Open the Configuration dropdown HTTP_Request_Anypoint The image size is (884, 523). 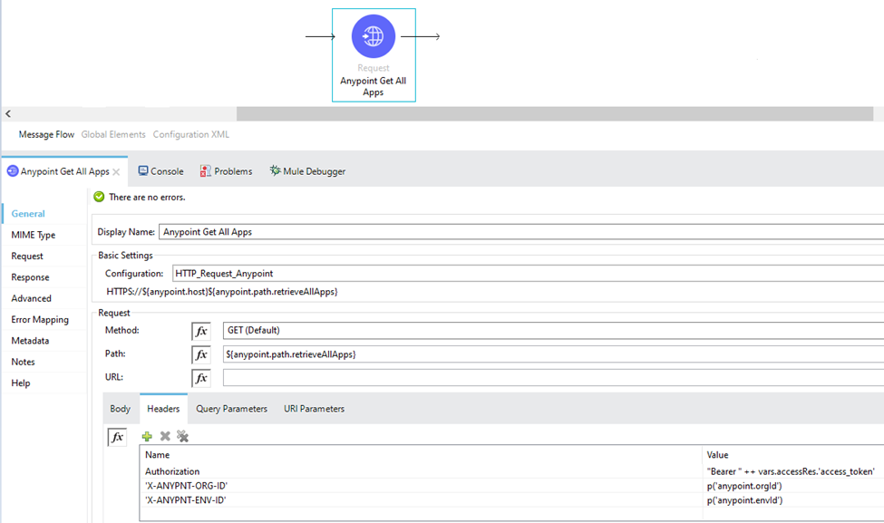click(528, 274)
